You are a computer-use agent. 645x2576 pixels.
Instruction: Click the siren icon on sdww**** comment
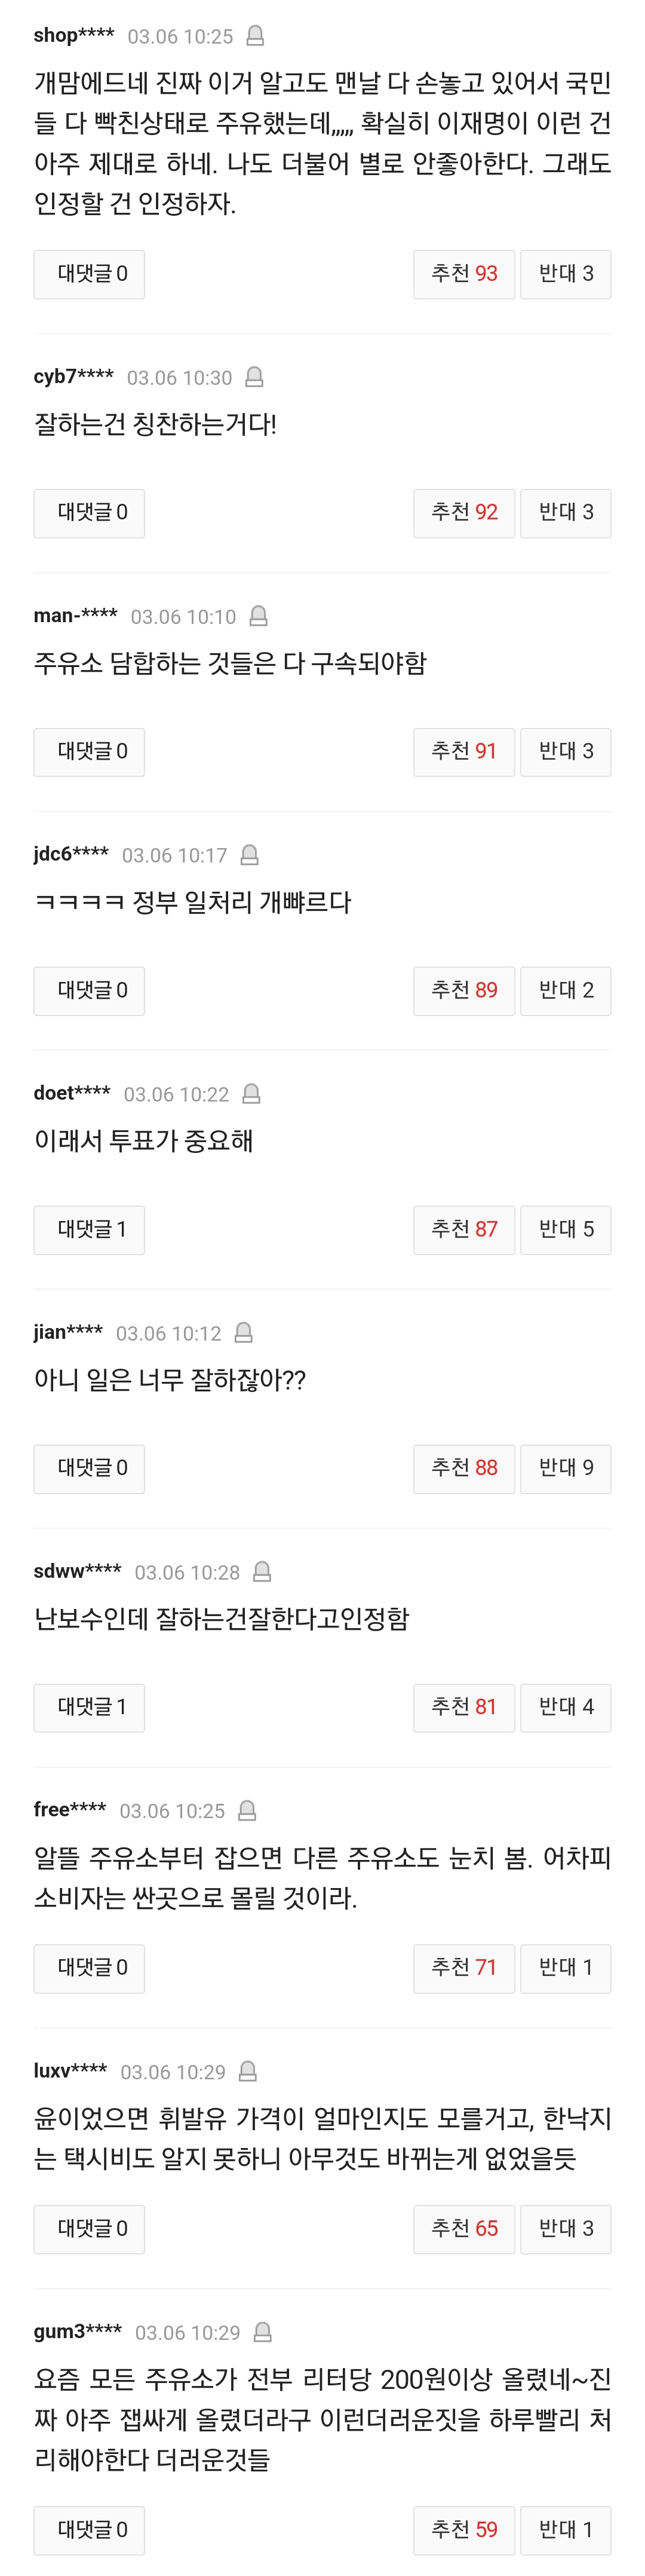pyautogui.click(x=262, y=1572)
